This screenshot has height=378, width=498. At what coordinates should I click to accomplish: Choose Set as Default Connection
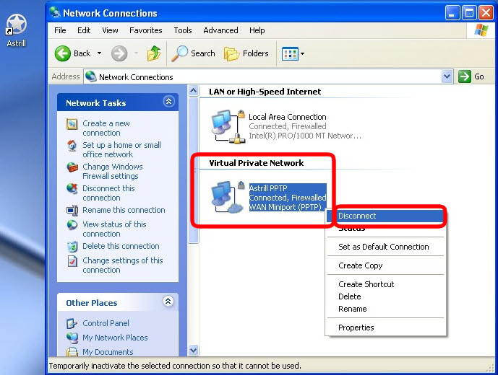385,247
